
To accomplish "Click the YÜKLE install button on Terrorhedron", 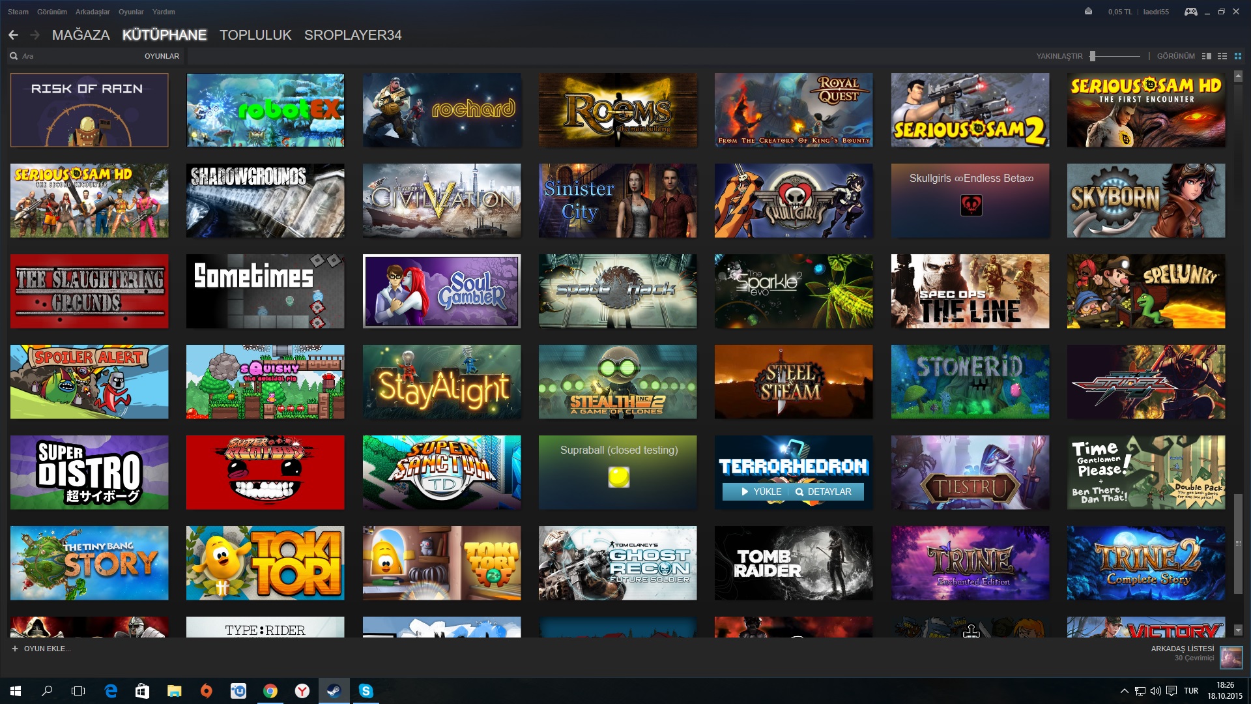I will pyautogui.click(x=761, y=492).
